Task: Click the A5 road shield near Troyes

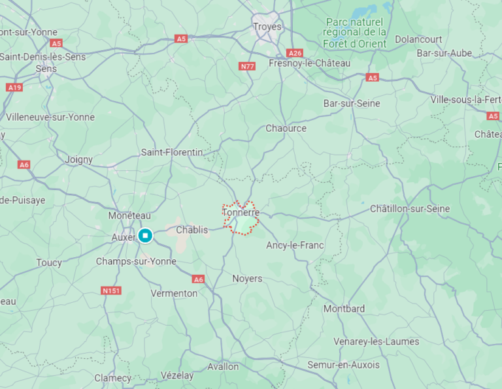Action: (181, 39)
